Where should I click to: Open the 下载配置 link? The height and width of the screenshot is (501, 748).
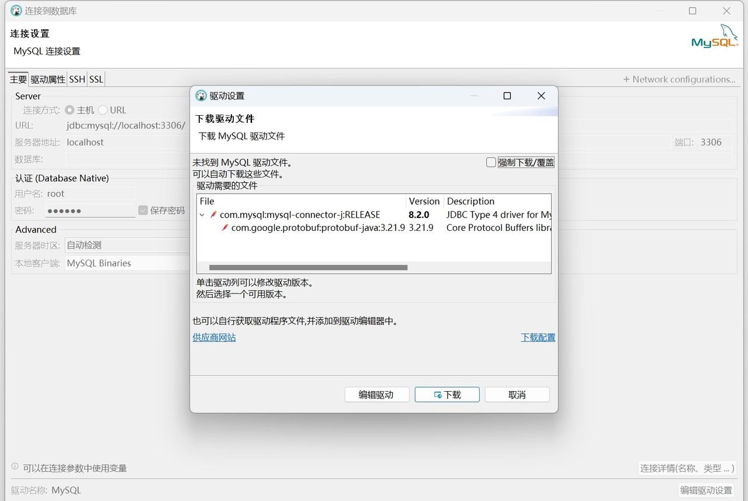[538, 337]
